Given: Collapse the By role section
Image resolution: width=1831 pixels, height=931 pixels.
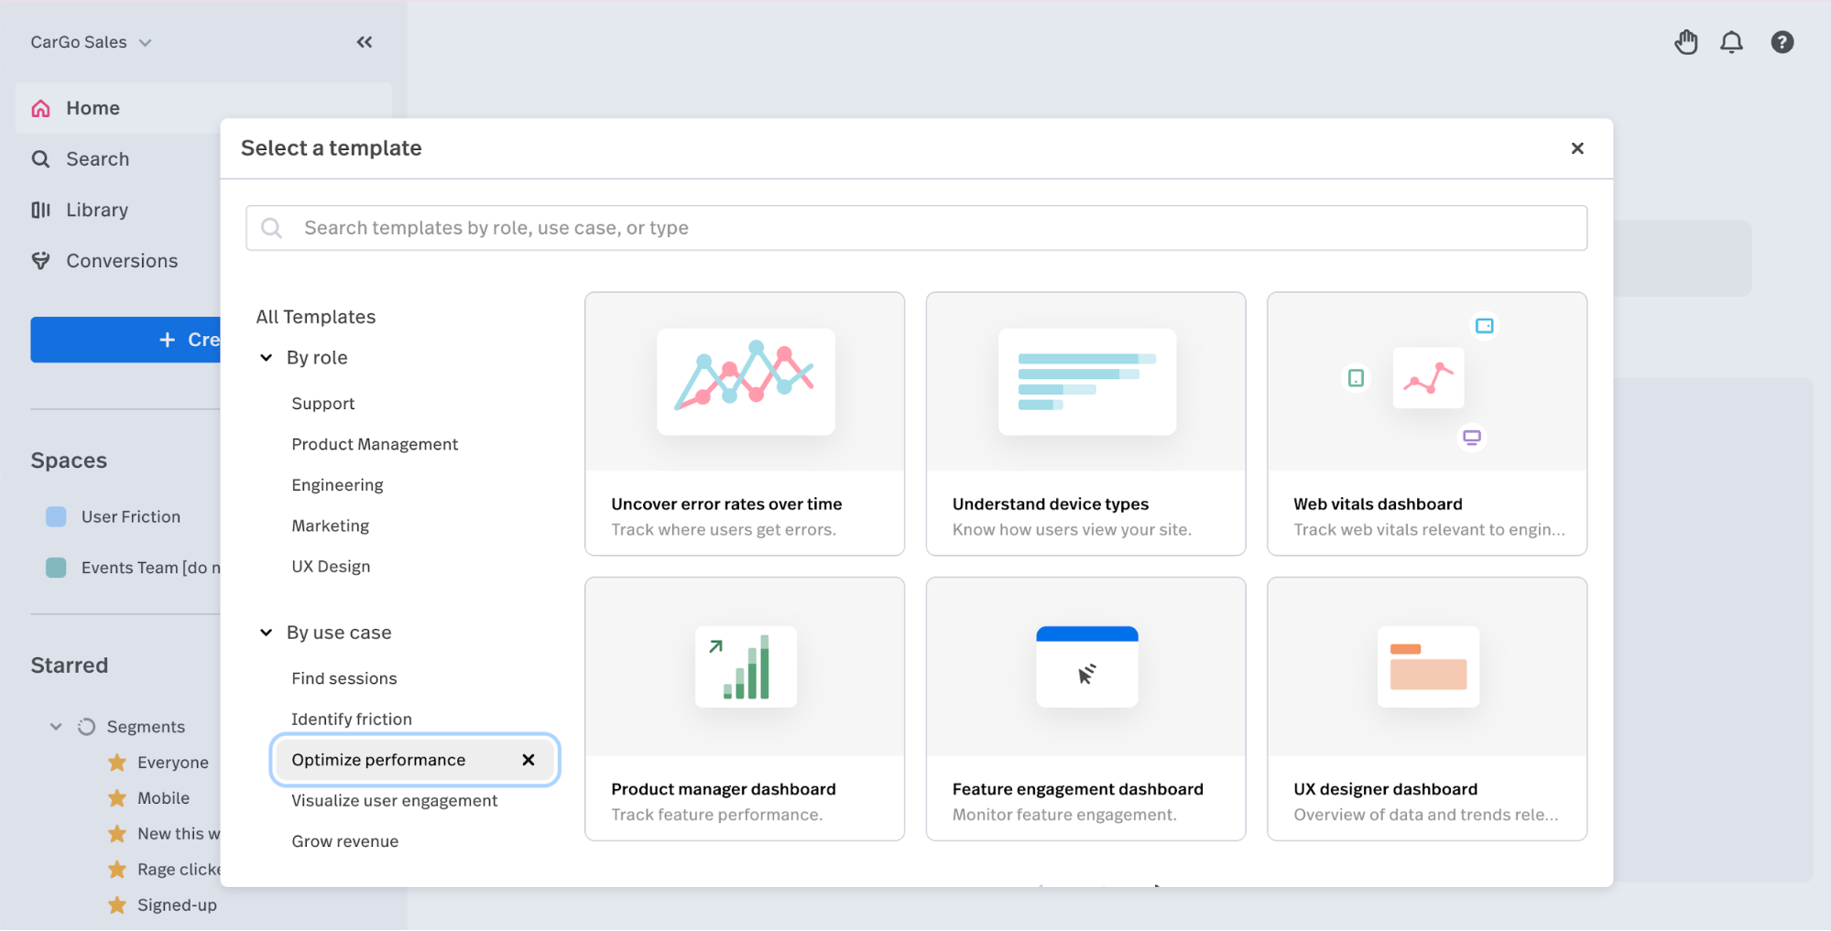Looking at the screenshot, I should coord(267,358).
